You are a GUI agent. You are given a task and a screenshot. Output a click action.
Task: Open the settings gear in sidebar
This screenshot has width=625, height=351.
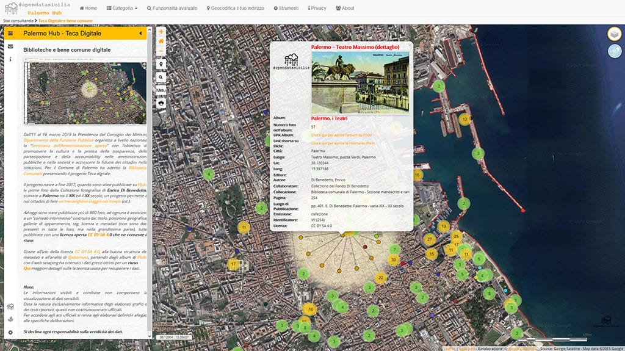[x=10, y=332]
